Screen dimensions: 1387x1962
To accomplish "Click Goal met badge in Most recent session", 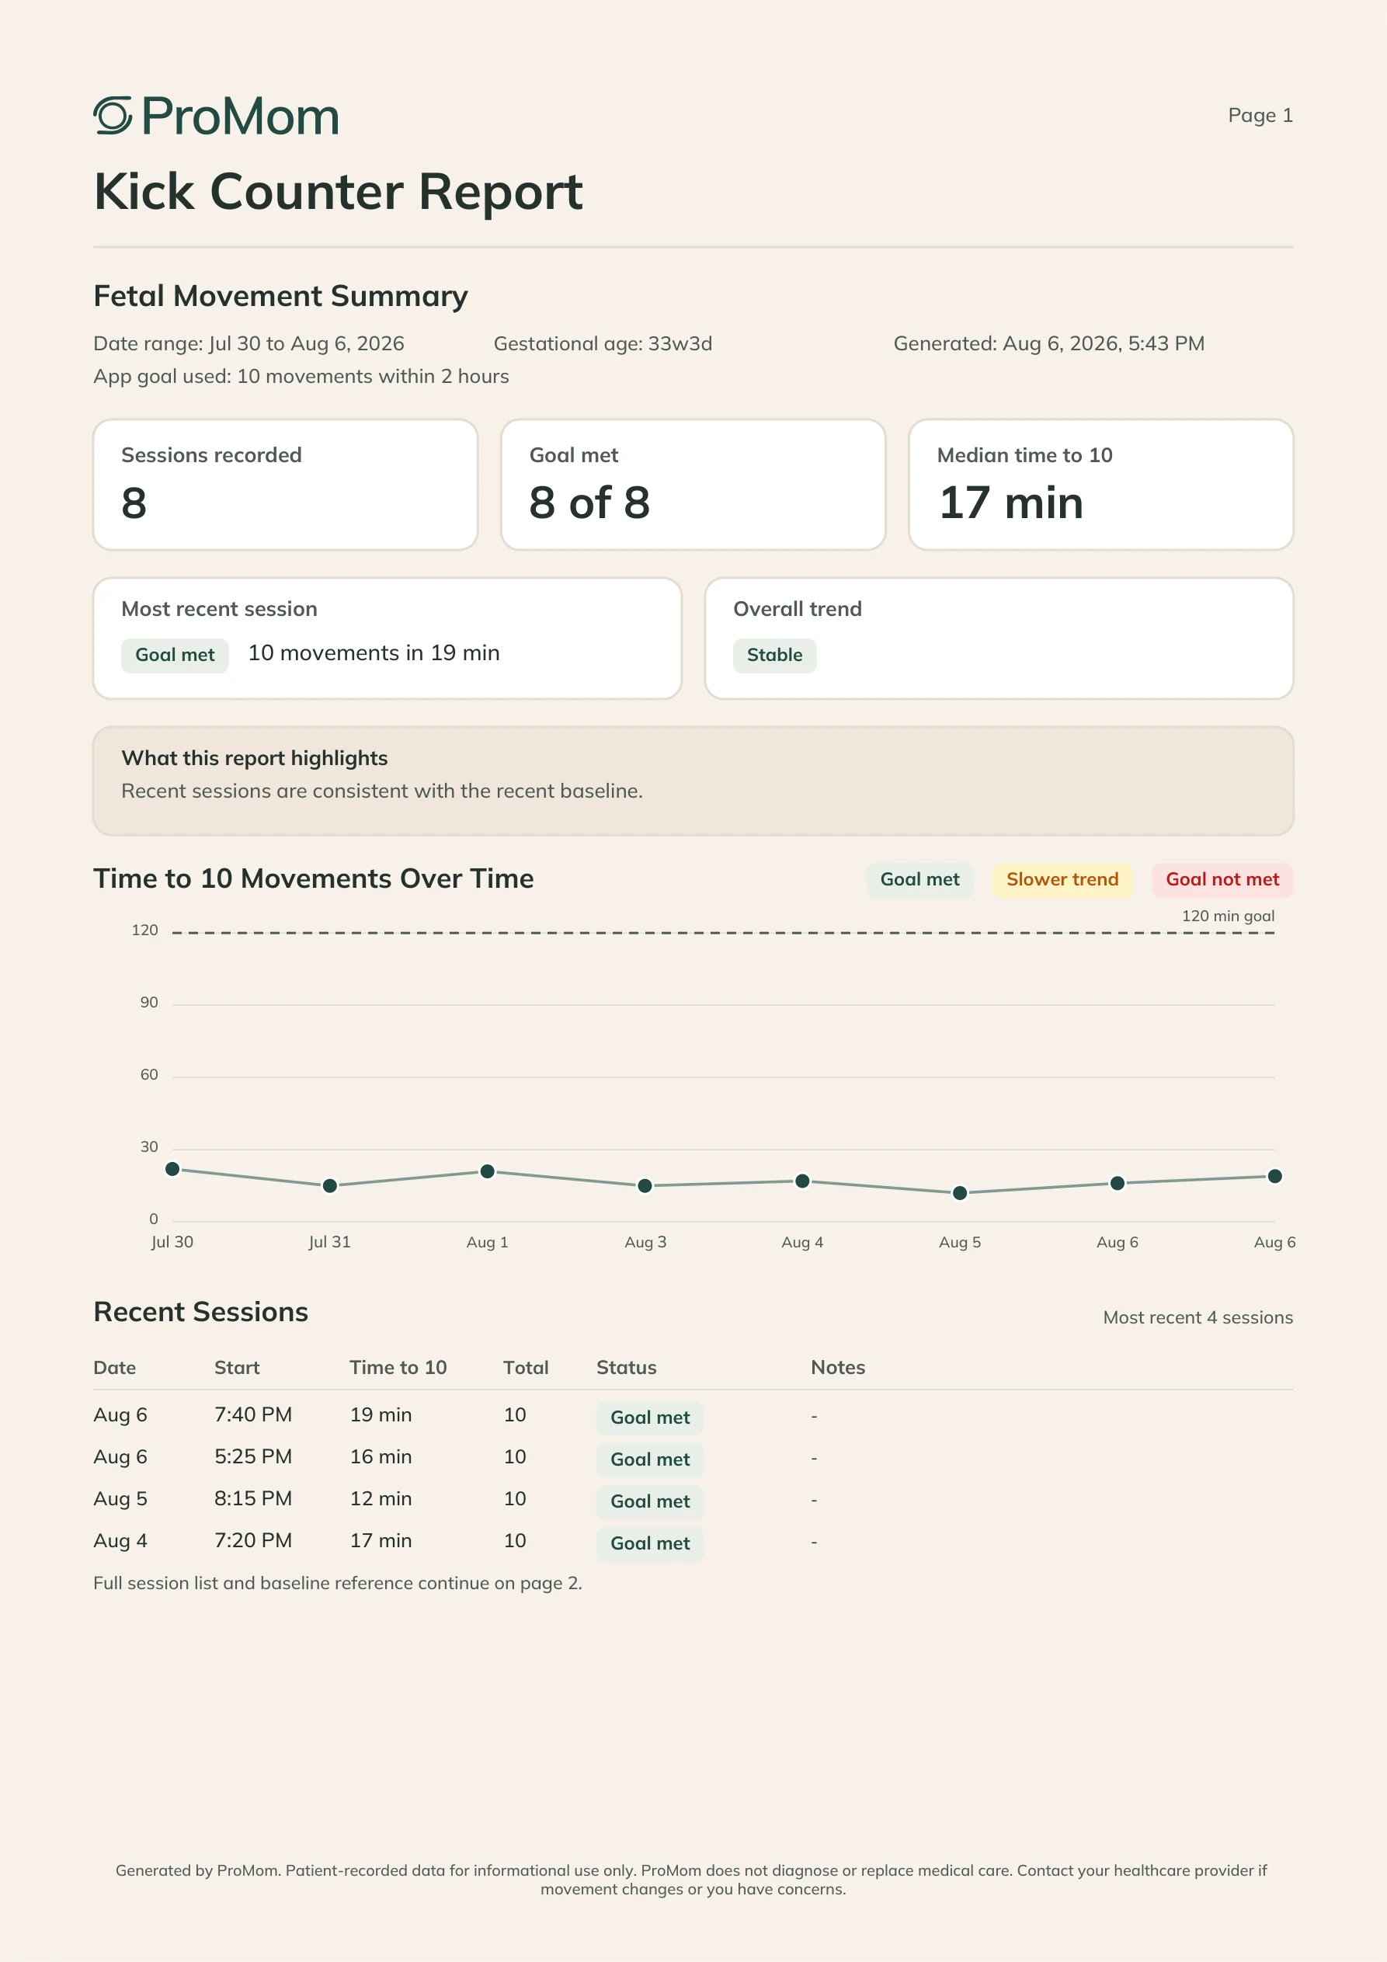I will (x=174, y=656).
